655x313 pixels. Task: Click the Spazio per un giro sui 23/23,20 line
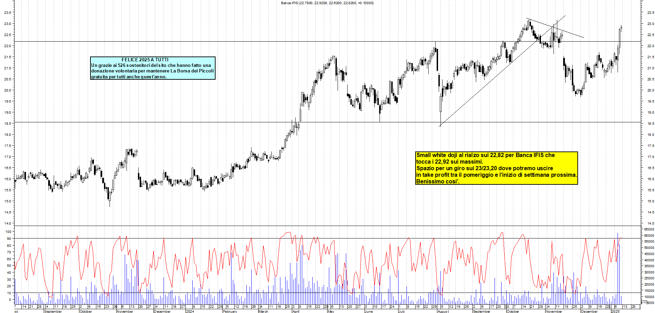click(484, 168)
